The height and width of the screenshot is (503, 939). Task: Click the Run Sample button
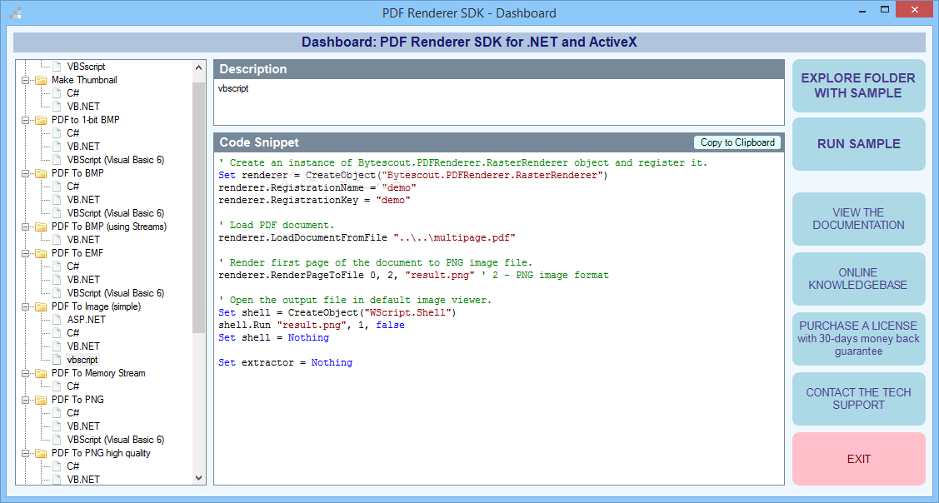(x=859, y=144)
